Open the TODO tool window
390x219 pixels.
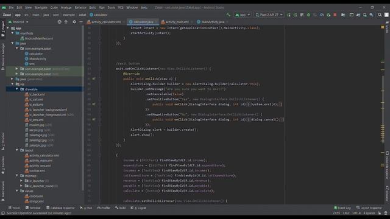[x=14, y=208]
